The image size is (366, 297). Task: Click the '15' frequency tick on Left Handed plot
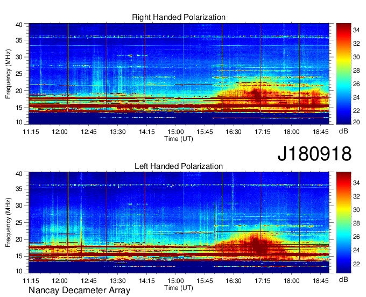[19, 256]
